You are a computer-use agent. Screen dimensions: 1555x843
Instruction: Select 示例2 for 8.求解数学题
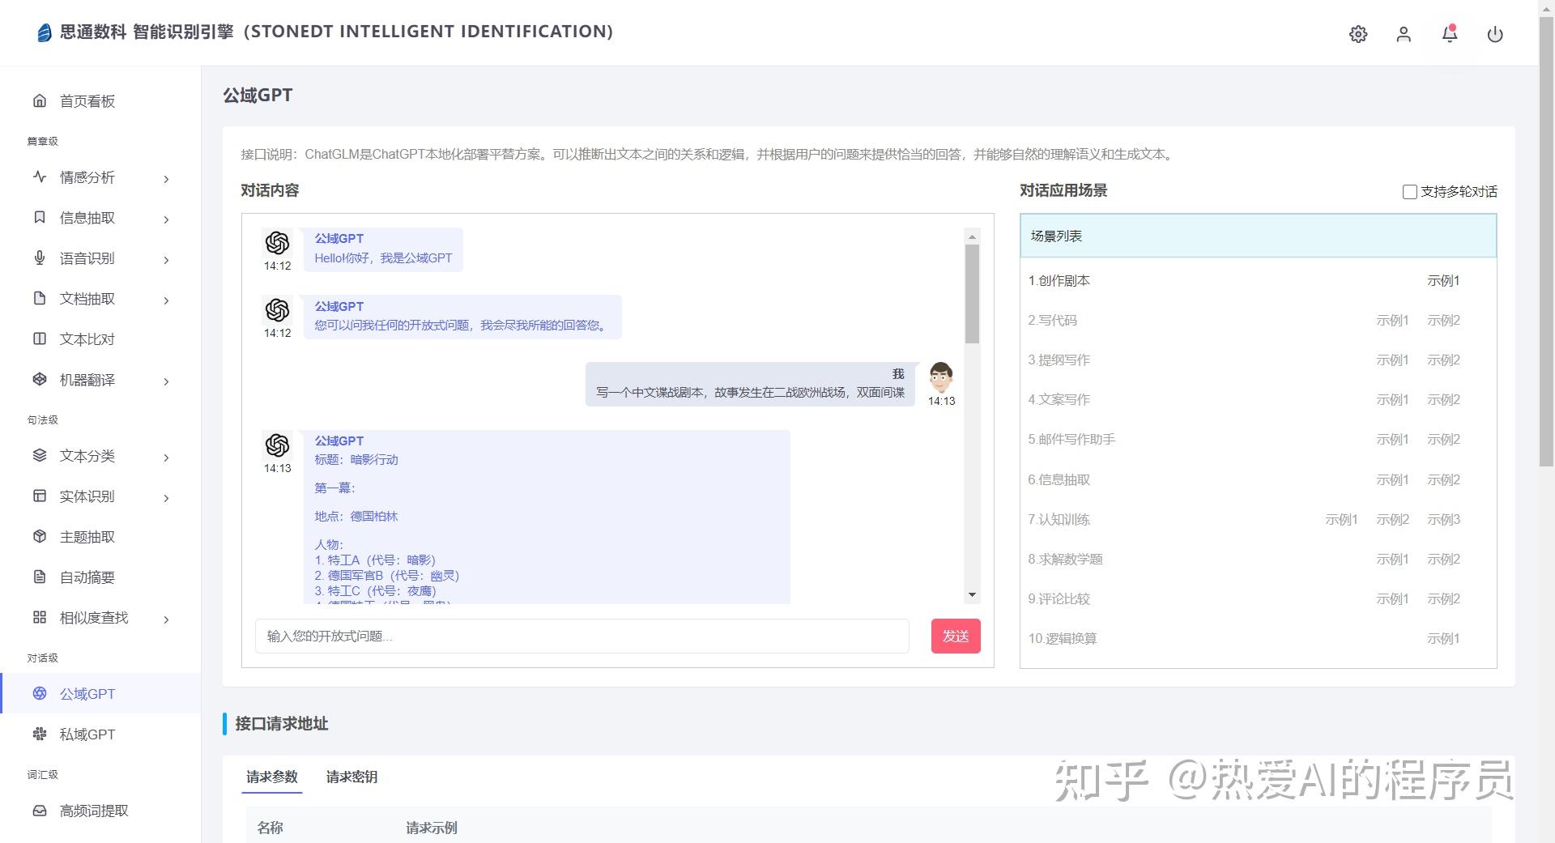[1443, 560]
